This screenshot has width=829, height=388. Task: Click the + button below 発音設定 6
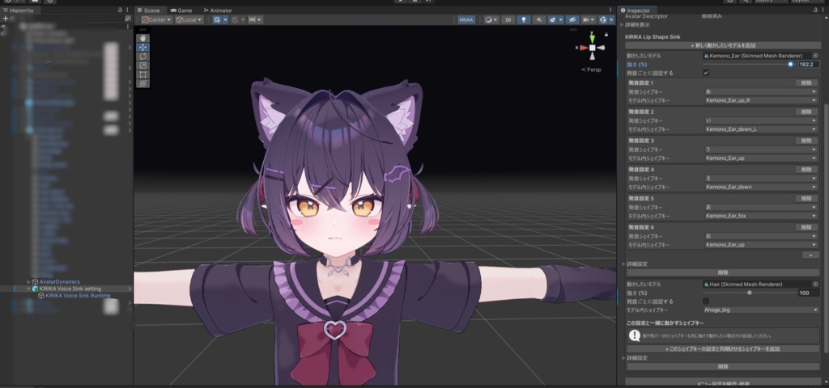tap(810, 255)
